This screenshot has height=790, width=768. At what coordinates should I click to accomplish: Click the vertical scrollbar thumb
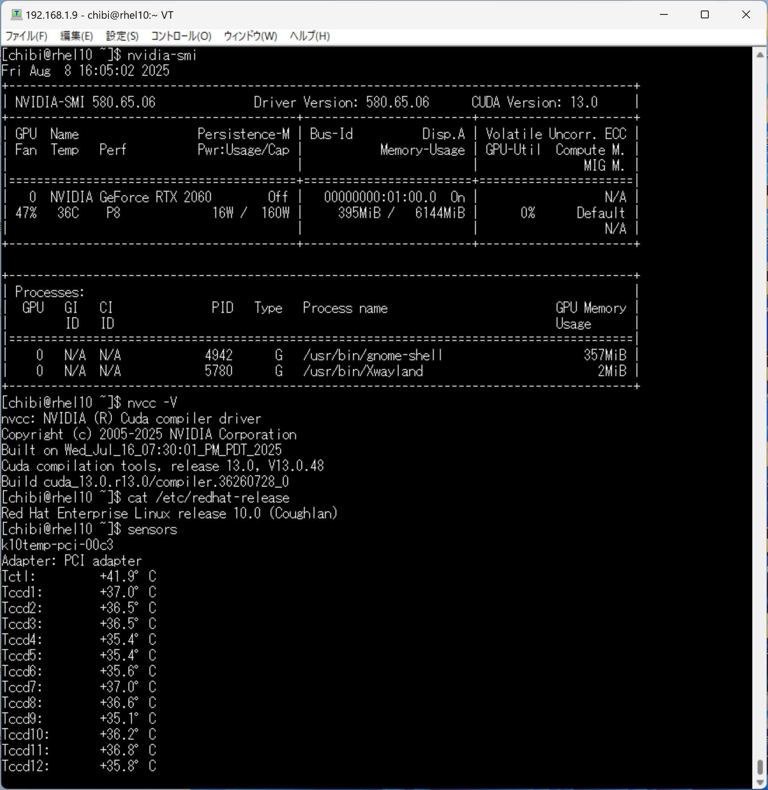[760, 767]
